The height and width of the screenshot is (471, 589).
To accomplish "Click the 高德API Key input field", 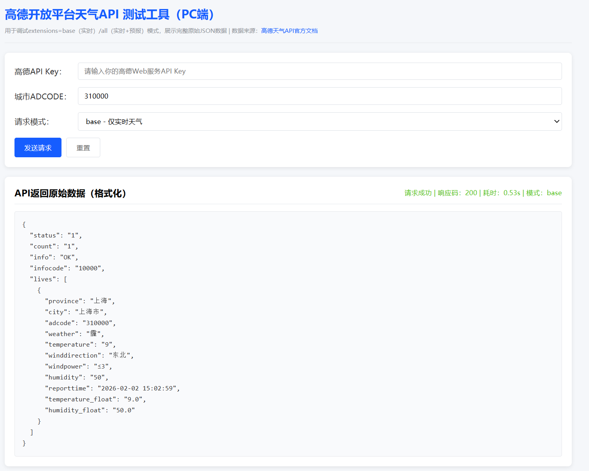I will click(320, 71).
